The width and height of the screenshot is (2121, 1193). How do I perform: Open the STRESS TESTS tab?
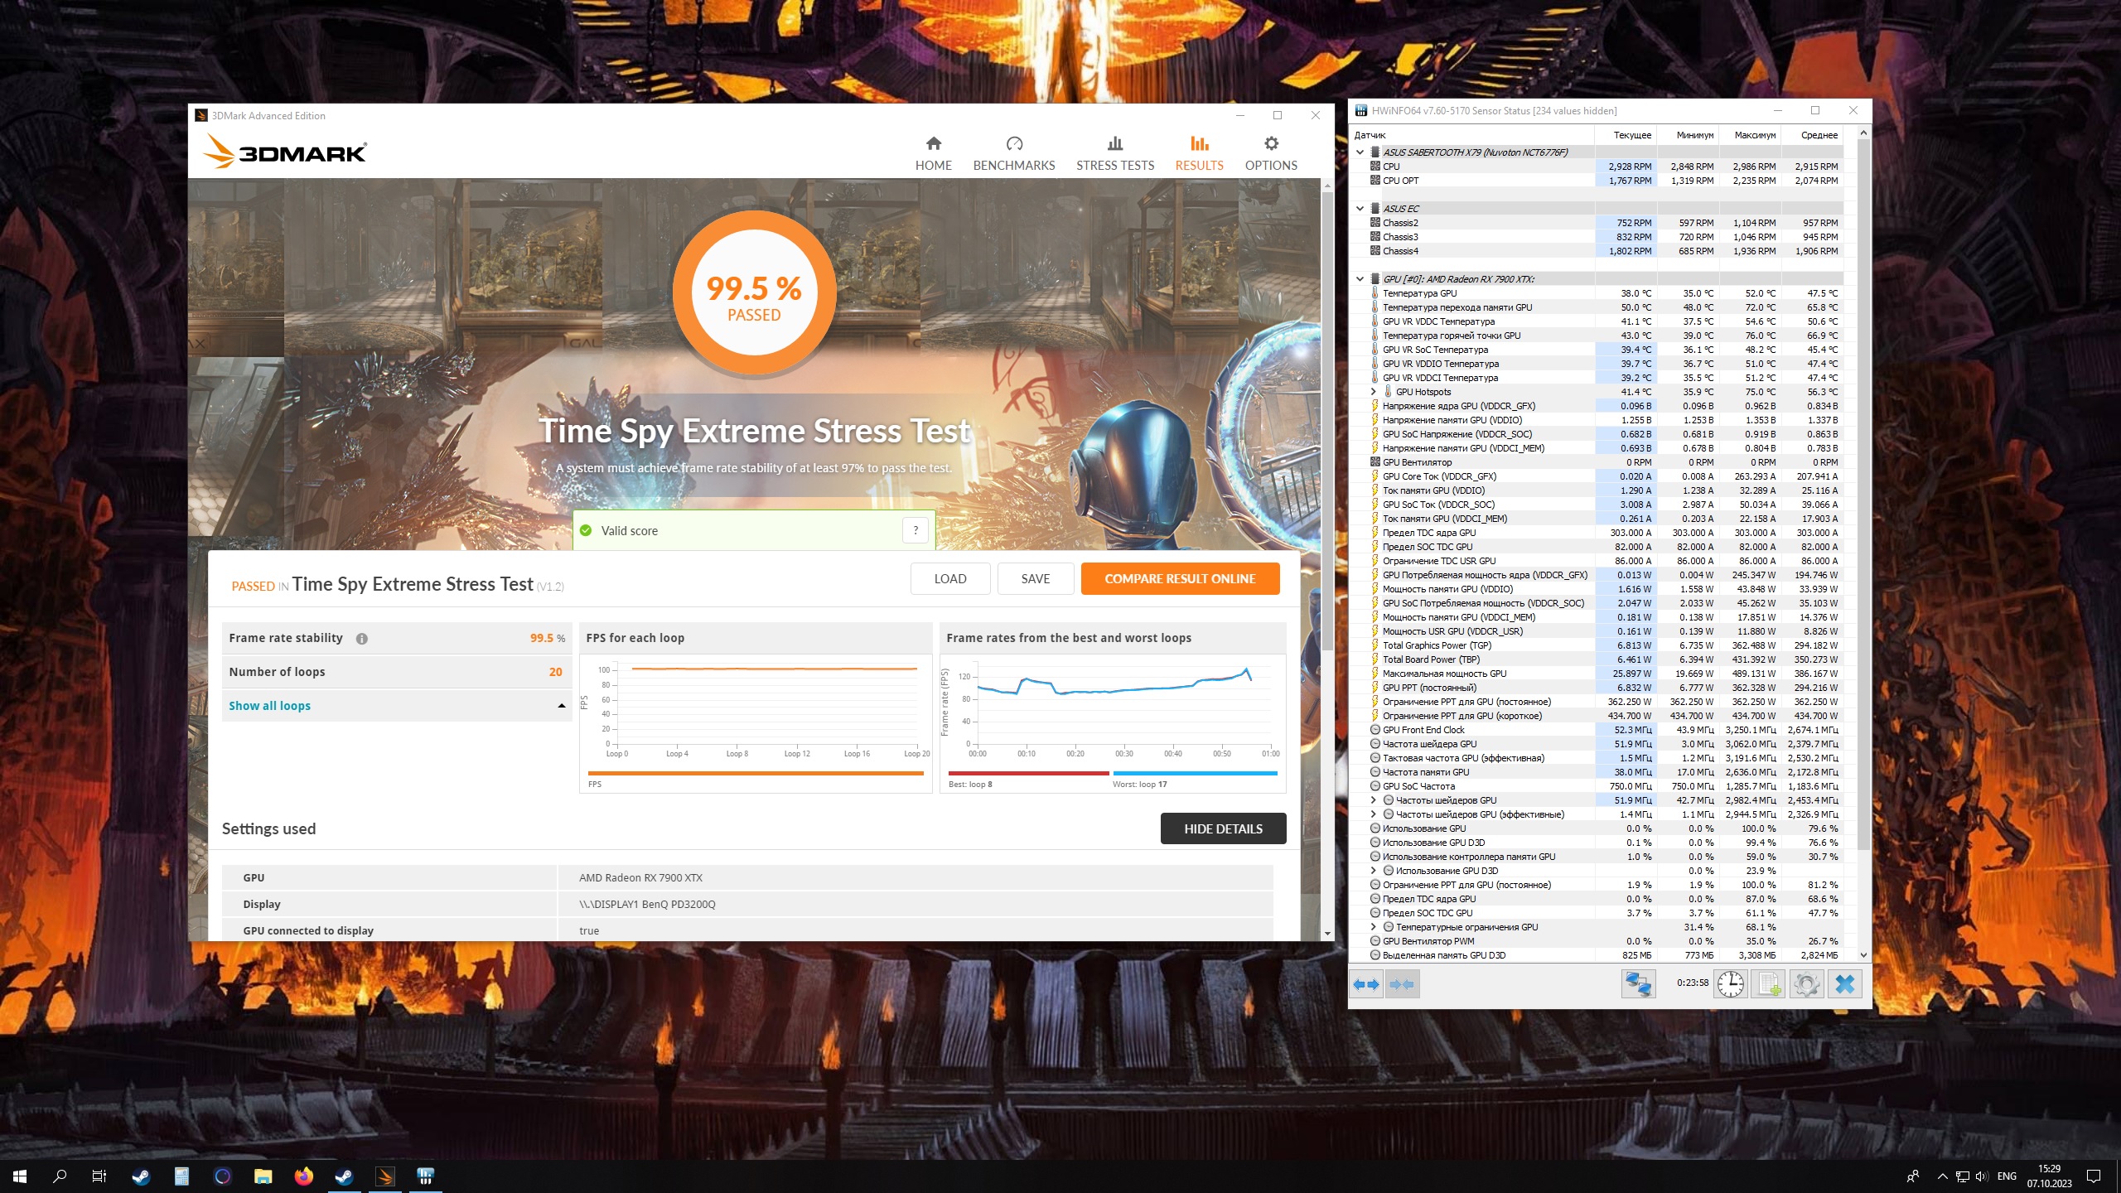point(1114,153)
